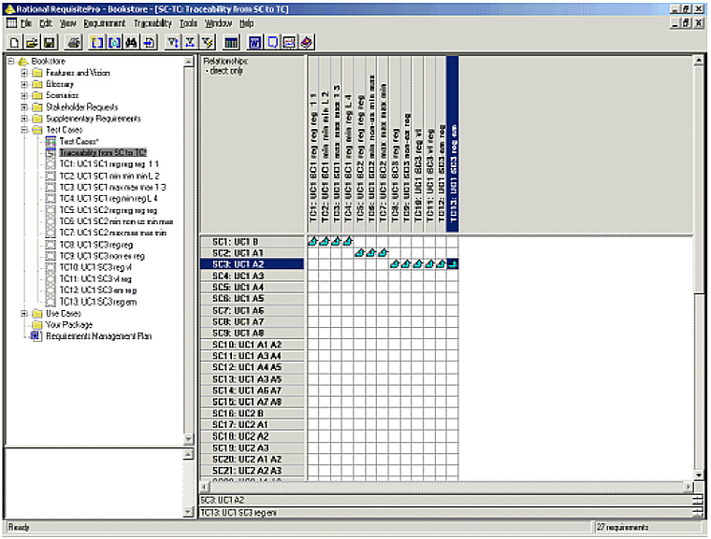711x539 pixels.
Task: Open the Edit menu
Action: click(45, 23)
